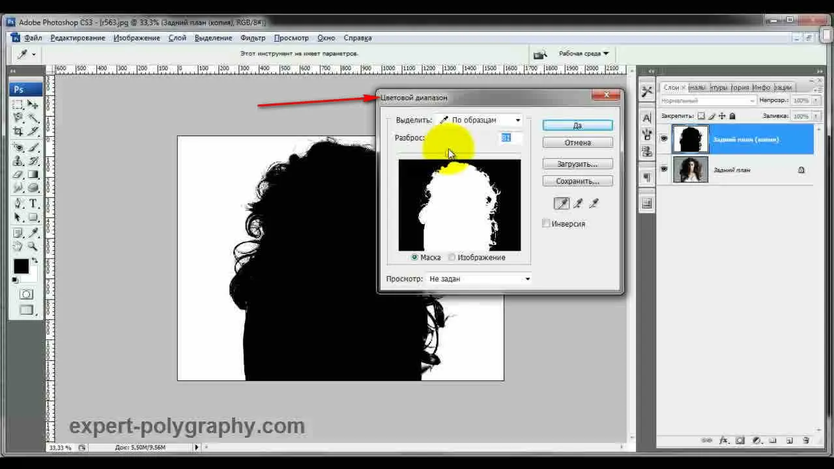Click the Сохранить... button

[577, 181]
